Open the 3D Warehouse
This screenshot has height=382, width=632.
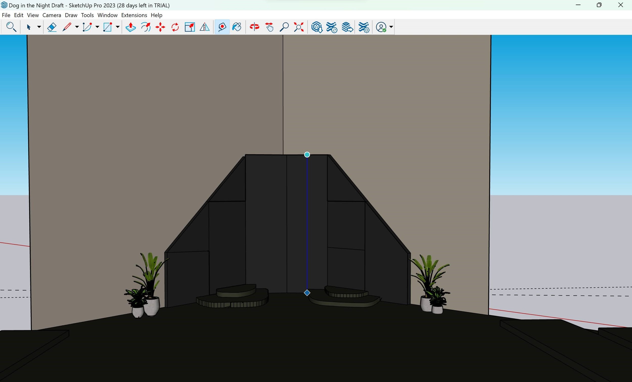pyautogui.click(x=317, y=27)
